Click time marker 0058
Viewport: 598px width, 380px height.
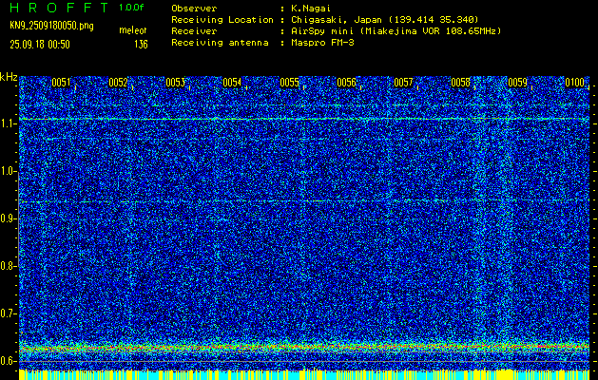click(461, 83)
